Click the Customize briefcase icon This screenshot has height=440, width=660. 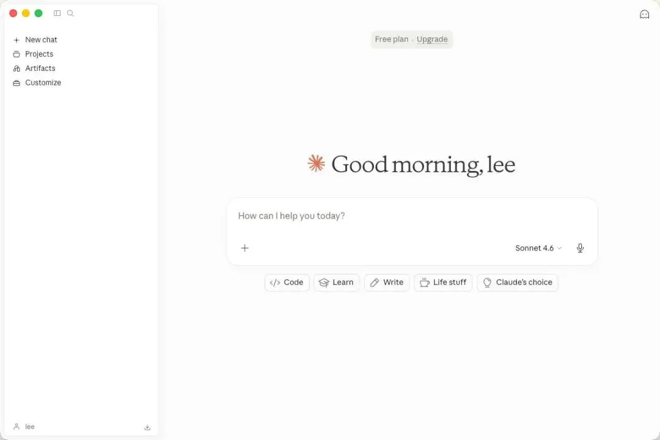[16, 83]
